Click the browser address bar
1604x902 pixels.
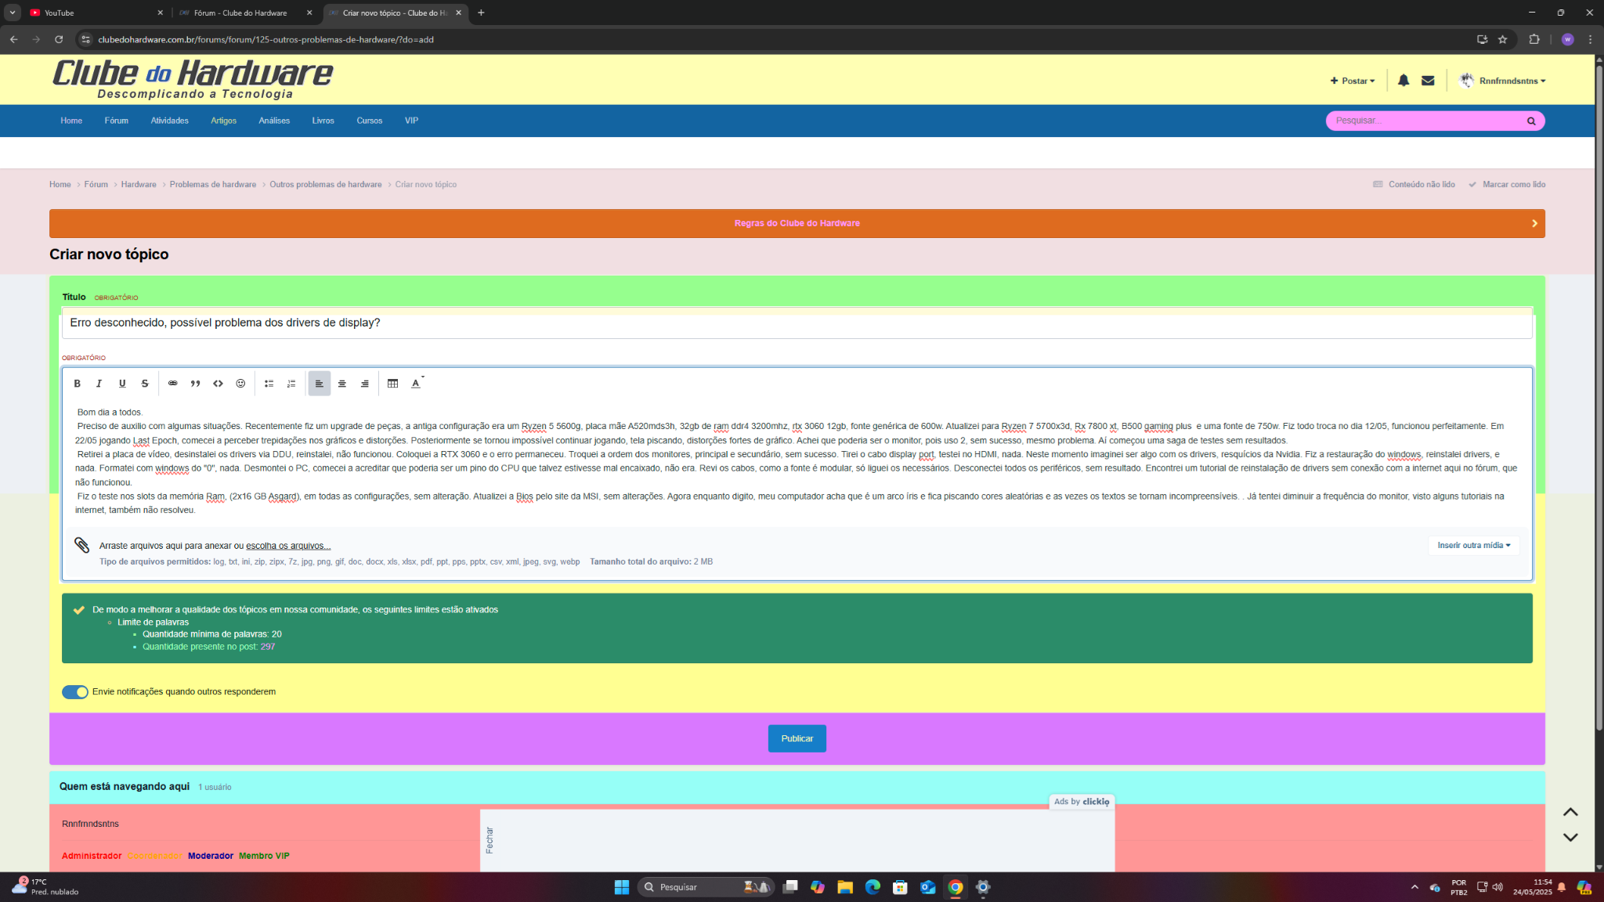point(775,39)
